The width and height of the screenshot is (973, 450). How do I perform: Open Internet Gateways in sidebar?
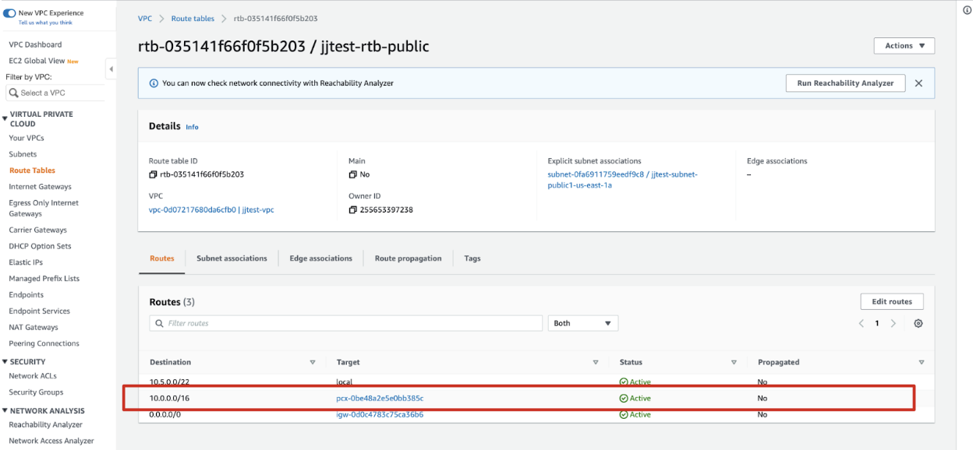(x=40, y=187)
